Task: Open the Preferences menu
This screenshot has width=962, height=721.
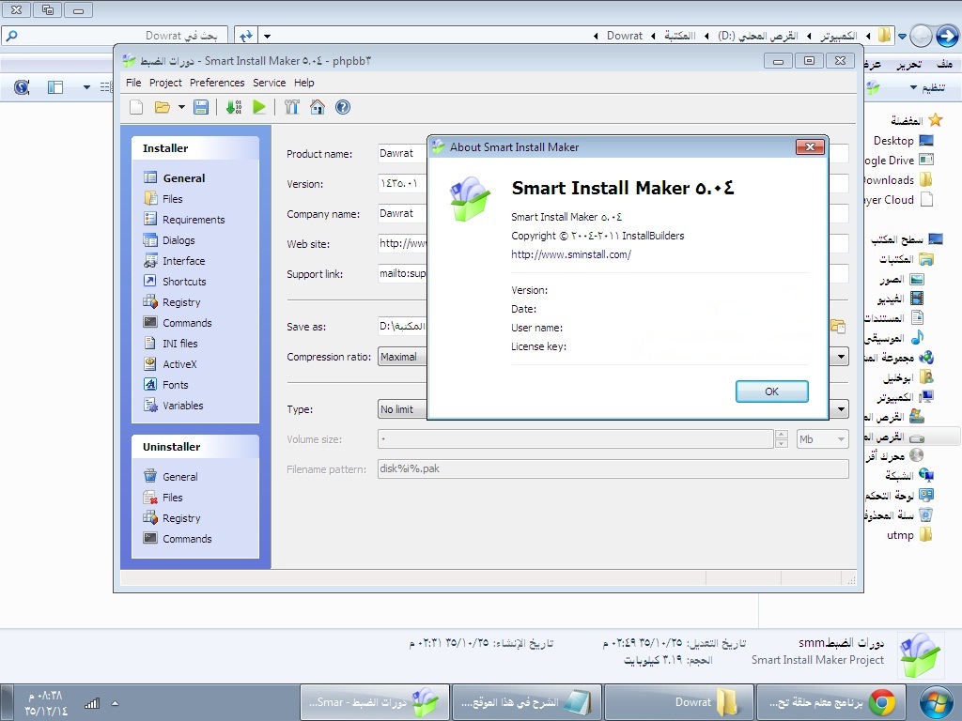Action: (217, 83)
